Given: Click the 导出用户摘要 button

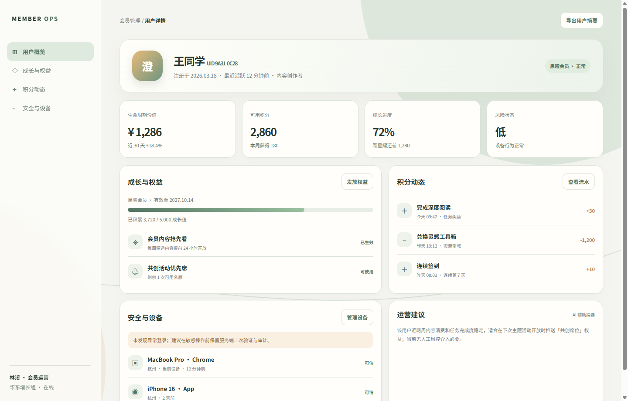Looking at the screenshot, I should [x=582, y=20].
